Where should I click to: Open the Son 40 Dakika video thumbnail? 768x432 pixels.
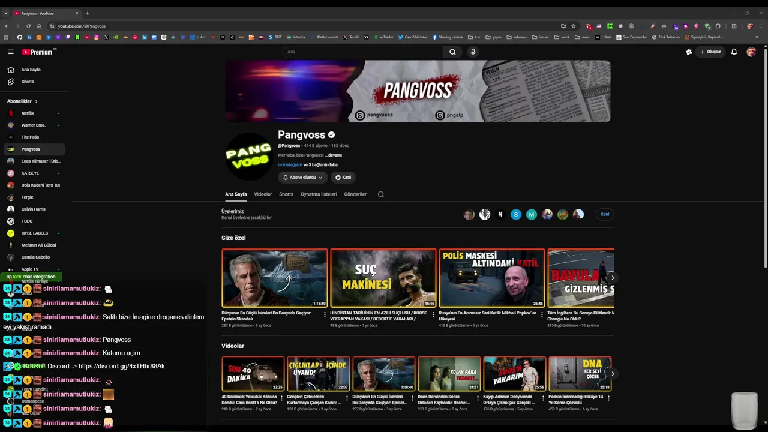pyautogui.click(x=253, y=374)
